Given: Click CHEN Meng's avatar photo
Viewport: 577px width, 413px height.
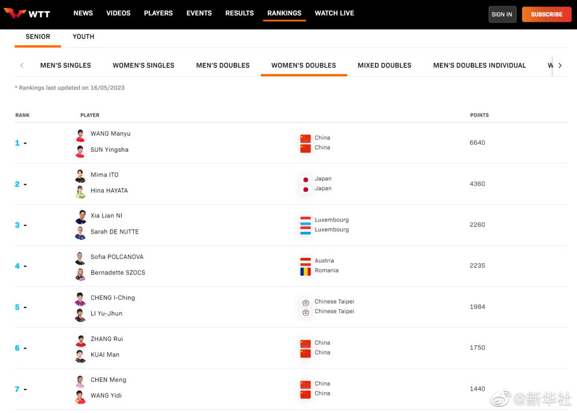Looking at the screenshot, I should [81, 381].
